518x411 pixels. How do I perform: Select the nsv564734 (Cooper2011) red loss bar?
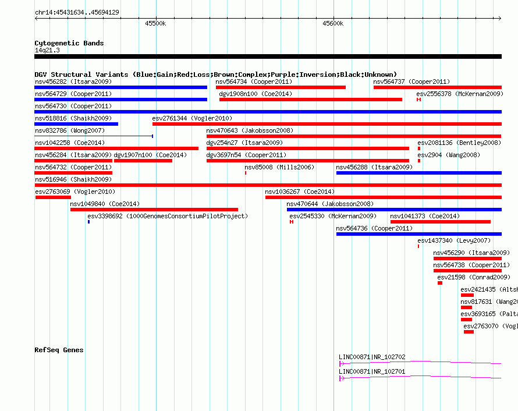click(281, 87)
